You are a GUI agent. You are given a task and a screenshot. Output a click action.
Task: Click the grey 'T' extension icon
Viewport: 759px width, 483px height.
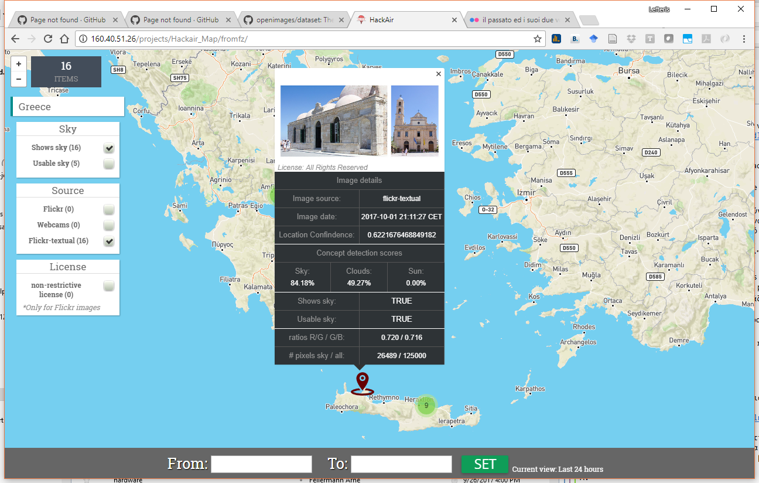650,39
